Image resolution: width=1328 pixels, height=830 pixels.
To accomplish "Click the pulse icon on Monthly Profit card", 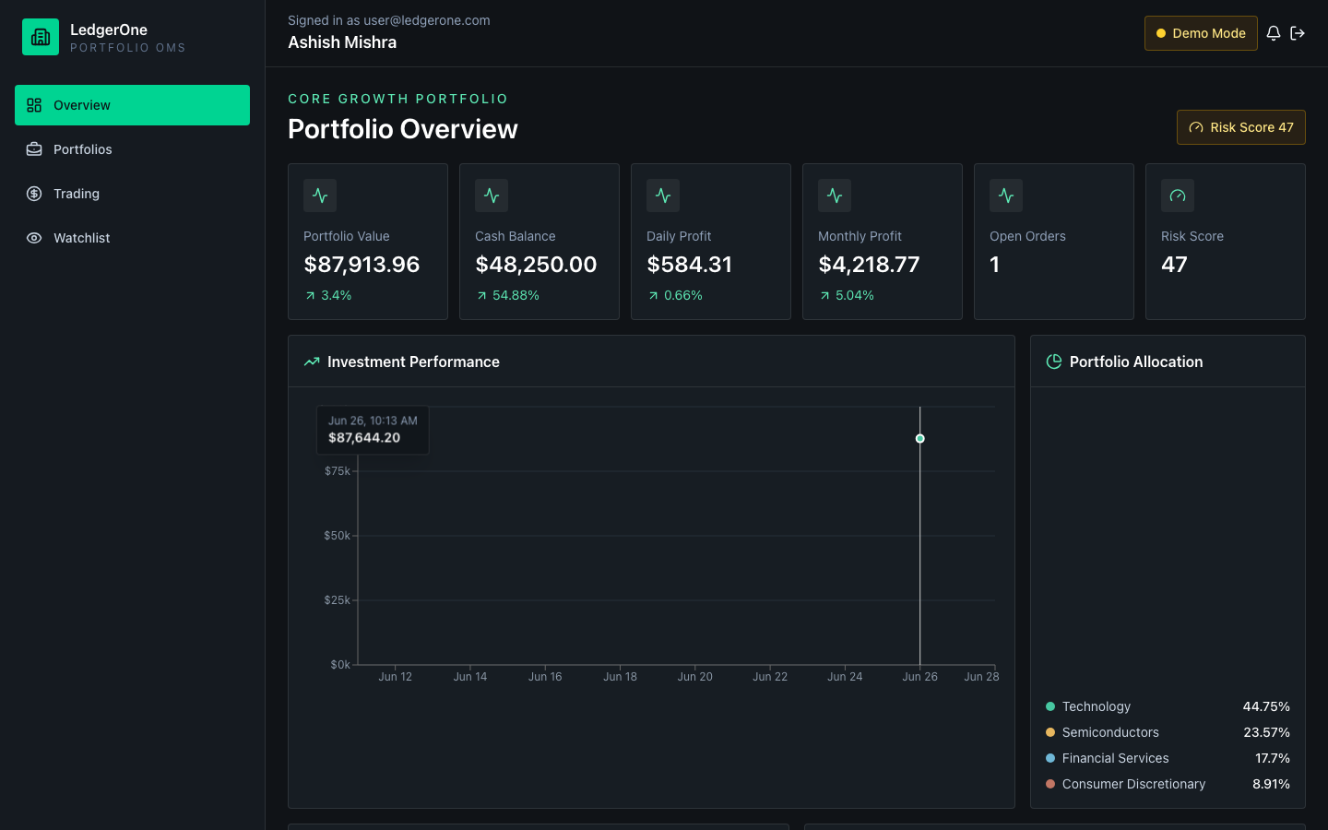I will pyautogui.click(x=835, y=196).
